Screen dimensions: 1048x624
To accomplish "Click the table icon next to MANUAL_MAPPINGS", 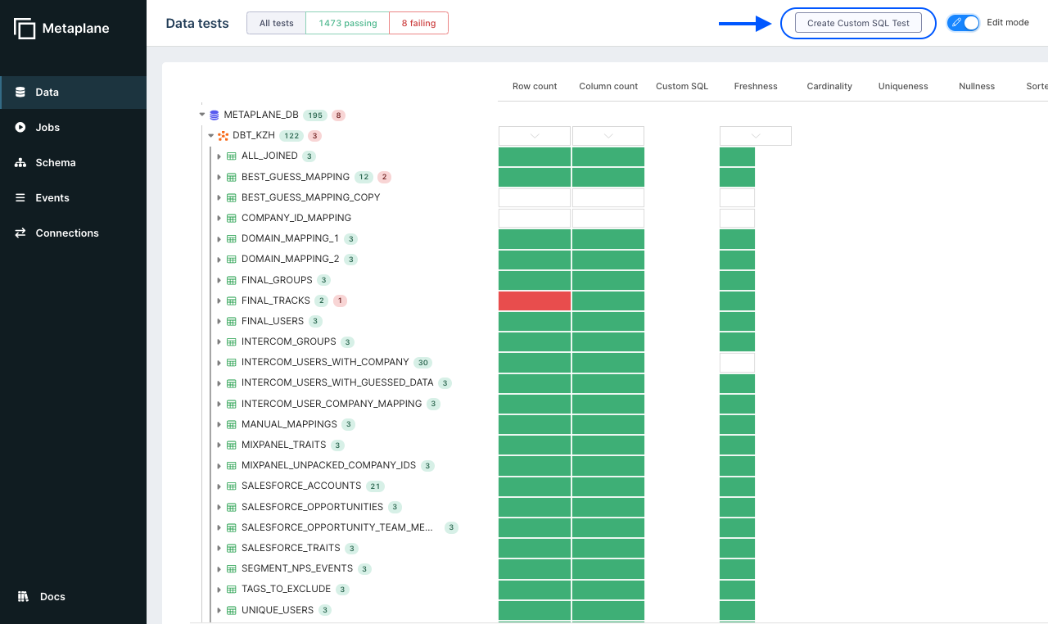I will click(232, 424).
